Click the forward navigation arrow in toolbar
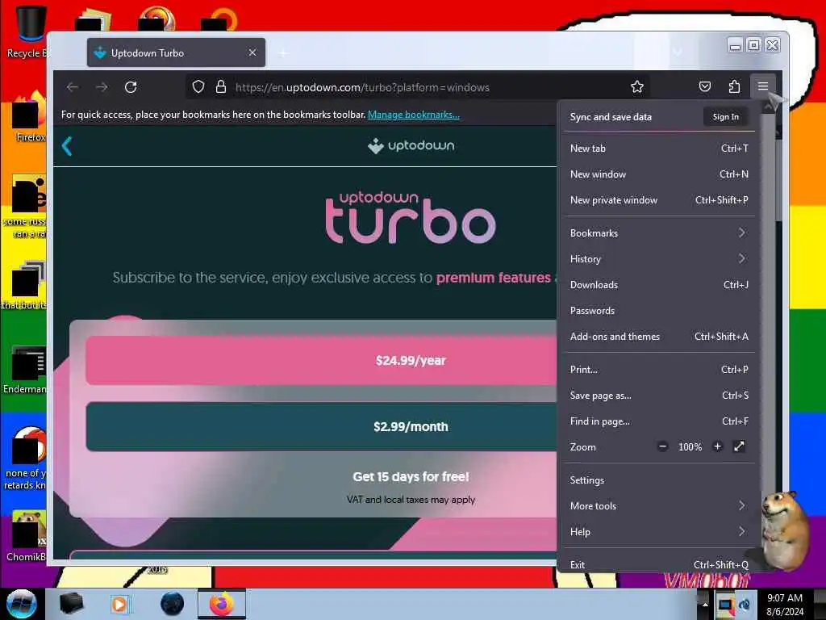This screenshot has height=620, width=826. click(x=102, y=87)
